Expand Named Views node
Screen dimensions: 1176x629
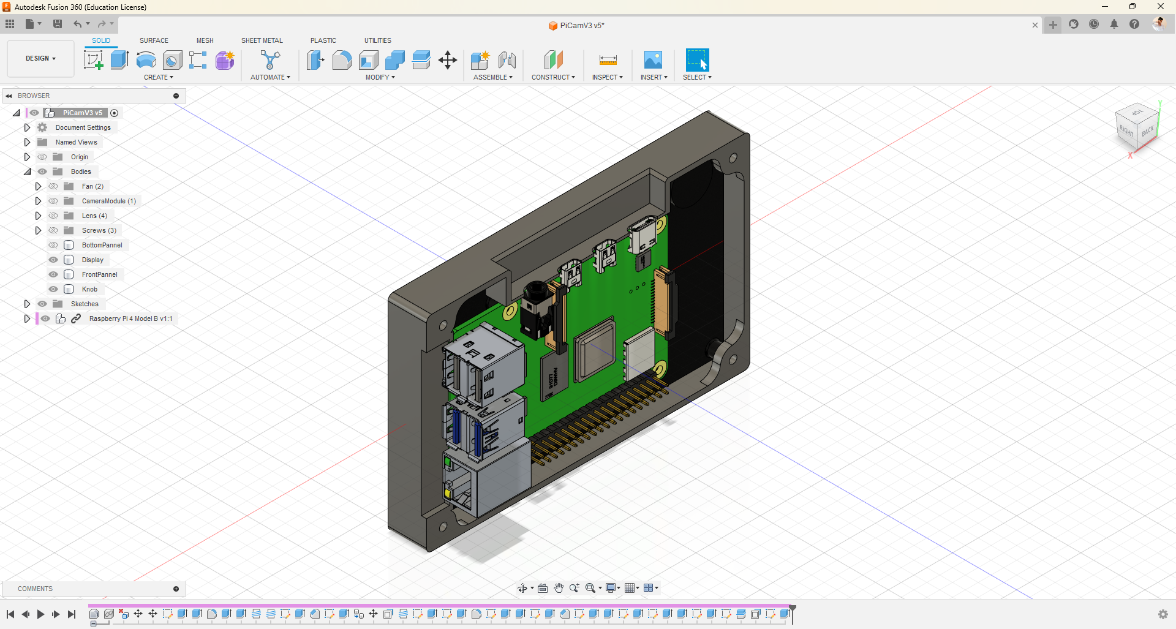(27, 142)
